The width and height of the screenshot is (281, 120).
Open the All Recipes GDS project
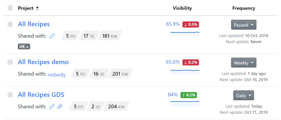coord(41,95)
